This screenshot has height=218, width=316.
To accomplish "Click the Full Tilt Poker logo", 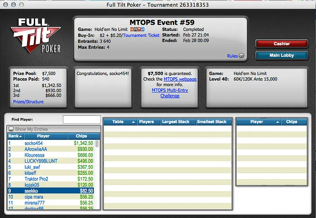I will click(x=36, y=36).
